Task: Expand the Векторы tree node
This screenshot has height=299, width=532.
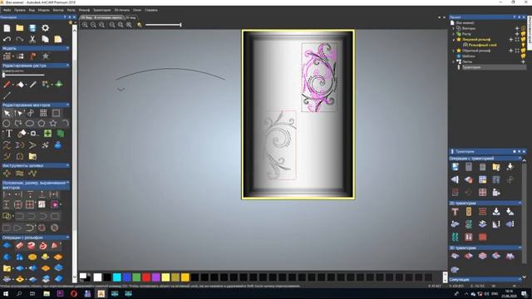Action: [x=454, y=28]
